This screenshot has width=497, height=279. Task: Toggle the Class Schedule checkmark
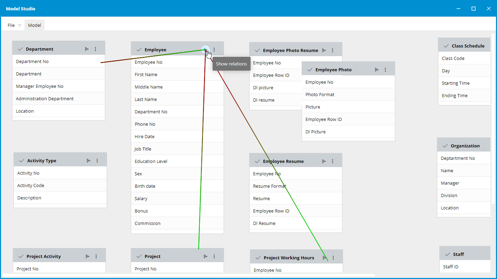[x=446, y=46]
